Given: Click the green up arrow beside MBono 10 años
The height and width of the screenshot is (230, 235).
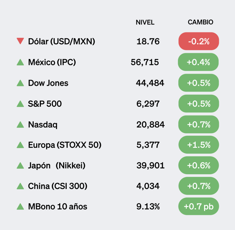Looking at the screenshot, I should pos(20,207).
